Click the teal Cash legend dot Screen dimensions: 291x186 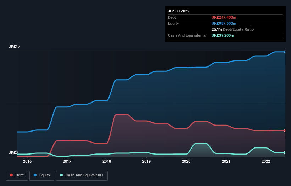click(x=61, y=175)
